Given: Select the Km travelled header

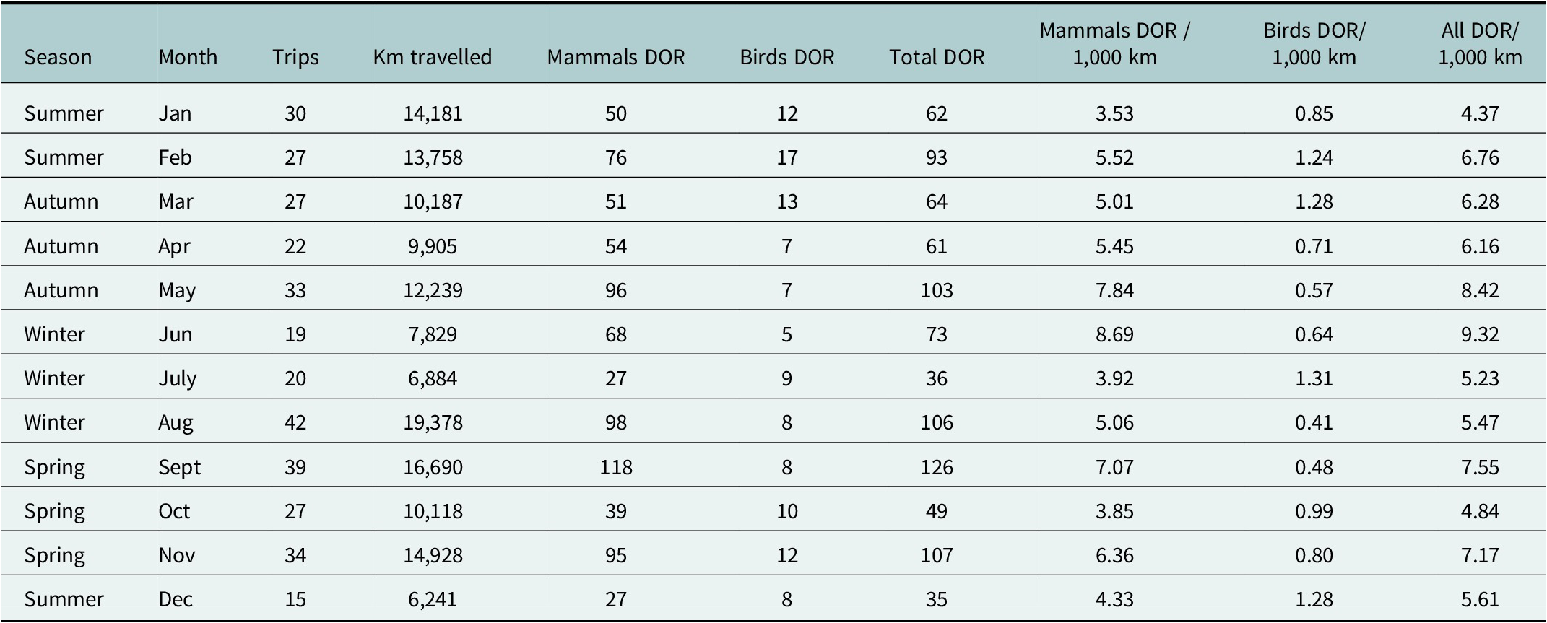Looking at the screenshot, I should [433, 57].
